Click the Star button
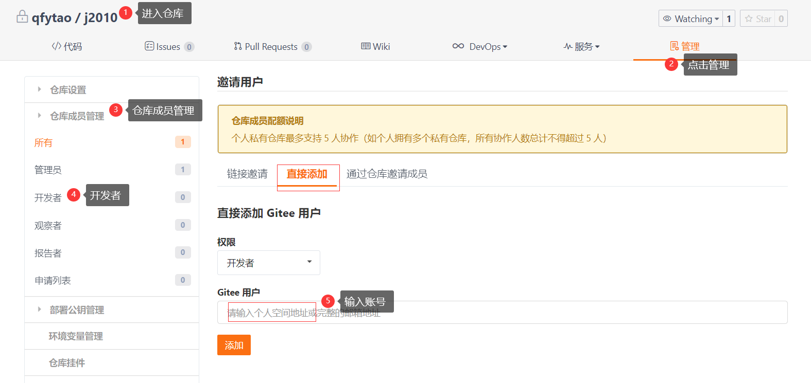 pyautogui.click(x=757, y=19)
